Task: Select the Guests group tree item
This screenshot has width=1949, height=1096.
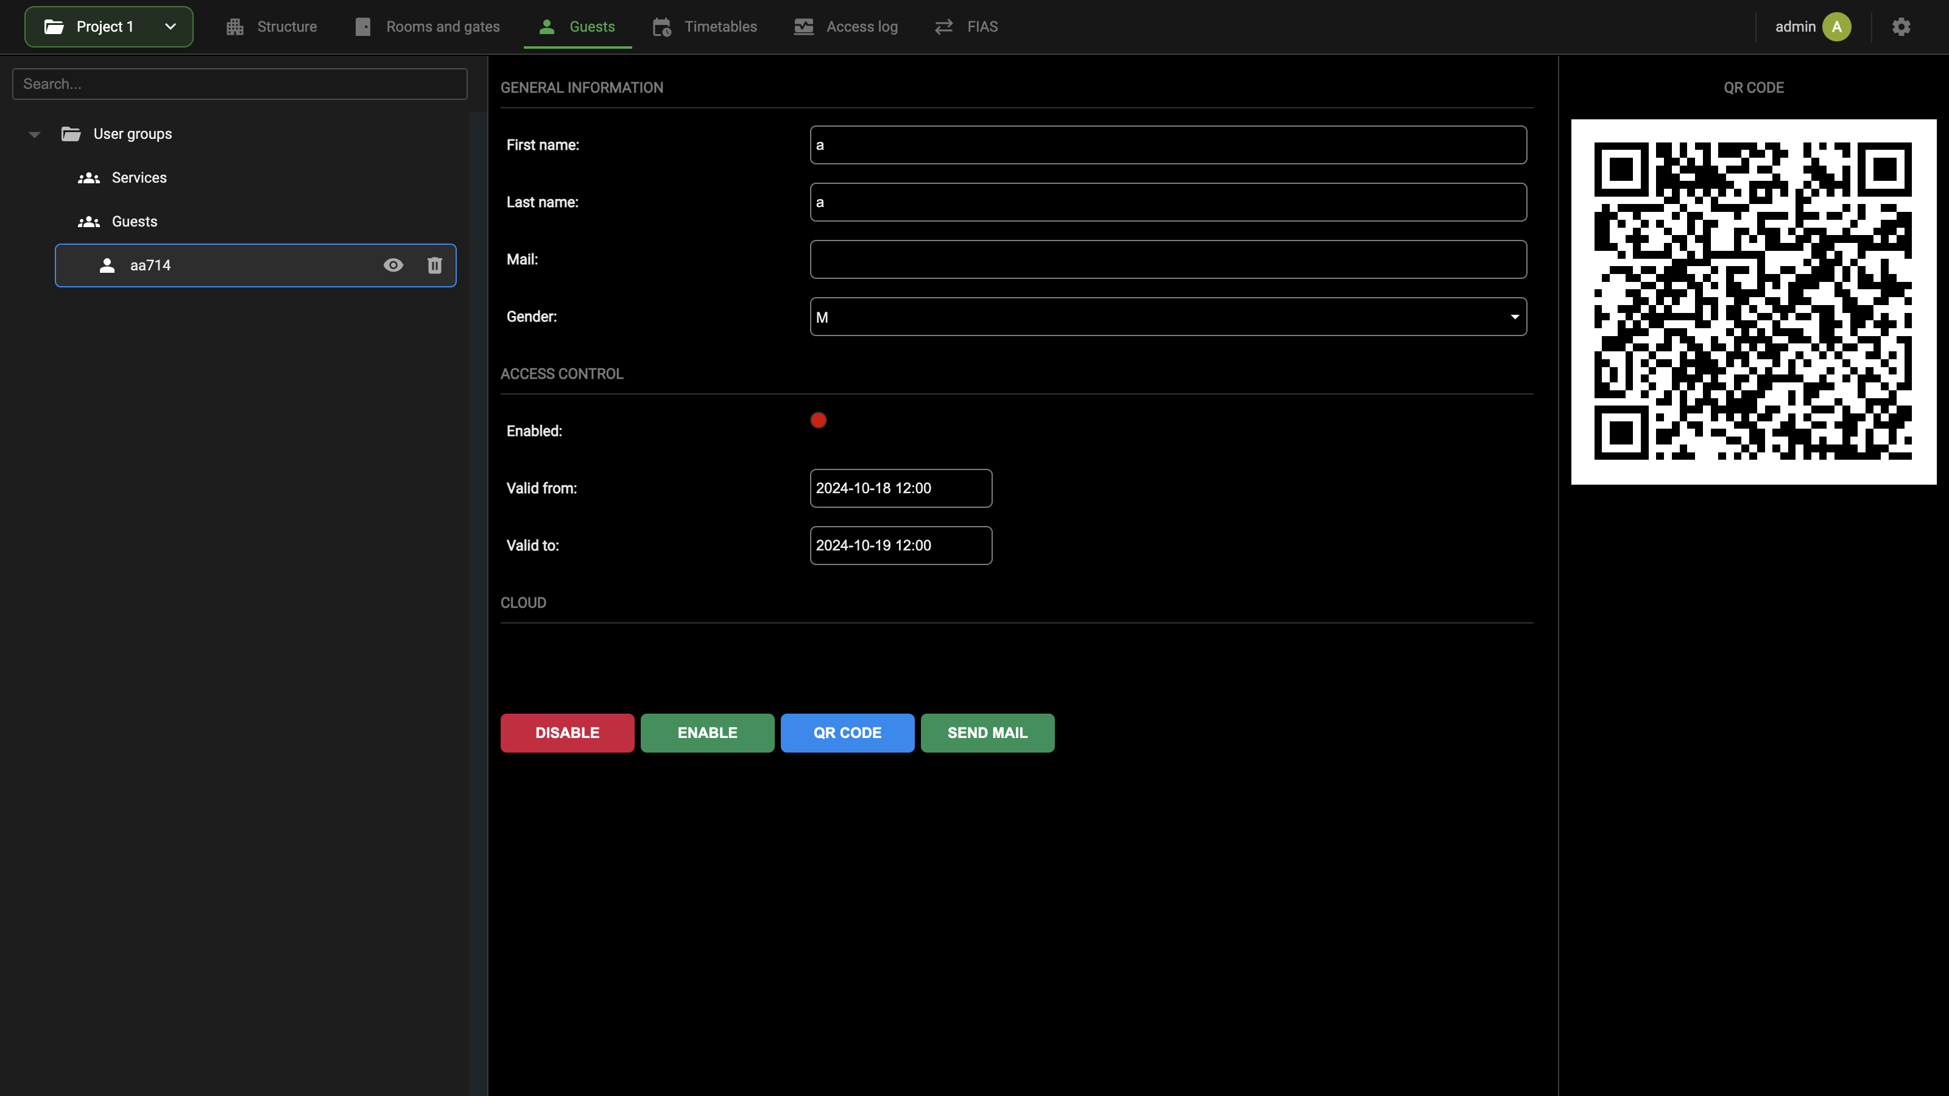Action: [256, 222]
